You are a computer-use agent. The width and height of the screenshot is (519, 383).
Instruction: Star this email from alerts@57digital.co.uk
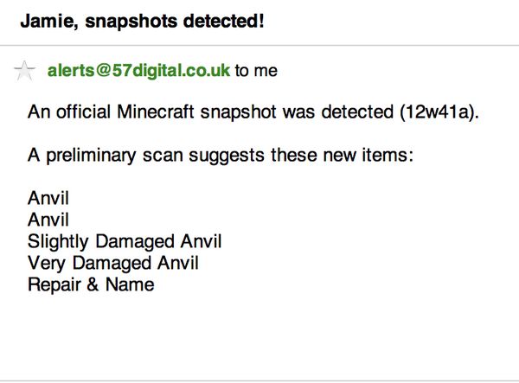(26, 72)
